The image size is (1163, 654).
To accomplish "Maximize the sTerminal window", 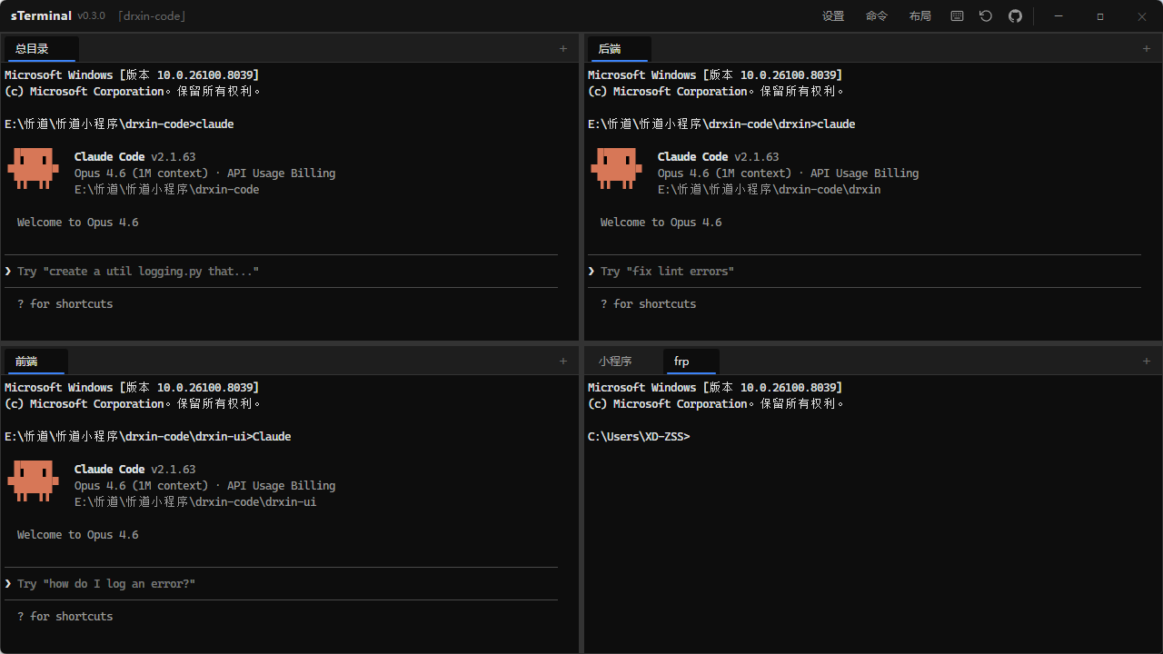I will 1100,16.
